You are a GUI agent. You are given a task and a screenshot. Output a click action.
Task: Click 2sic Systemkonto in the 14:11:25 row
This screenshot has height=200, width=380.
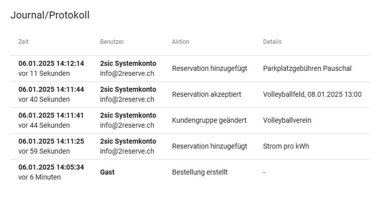click(x=128, y=141)
